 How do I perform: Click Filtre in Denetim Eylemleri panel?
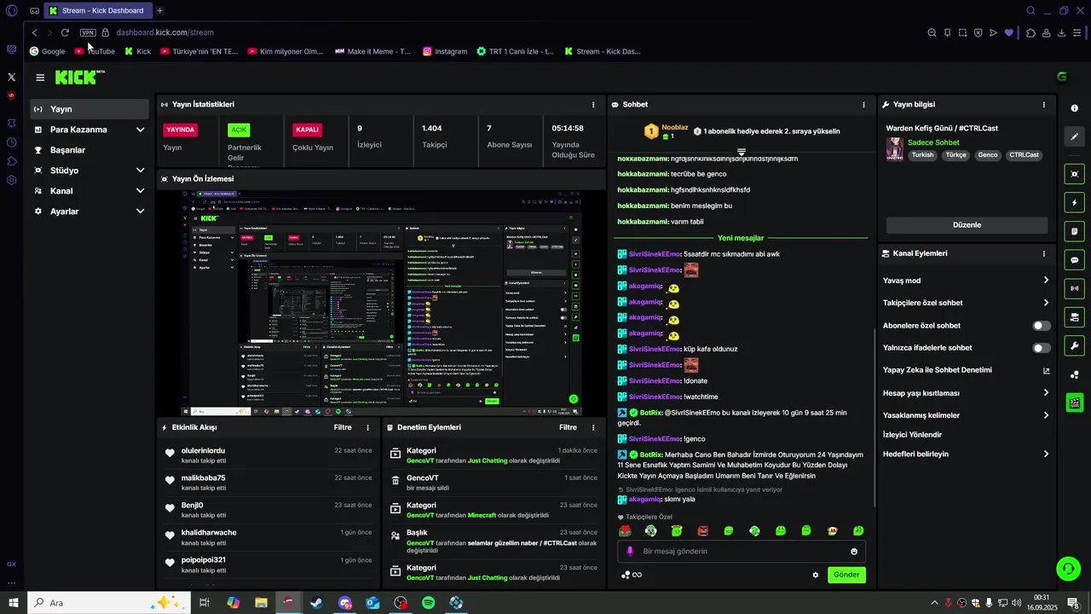[568, 427]
